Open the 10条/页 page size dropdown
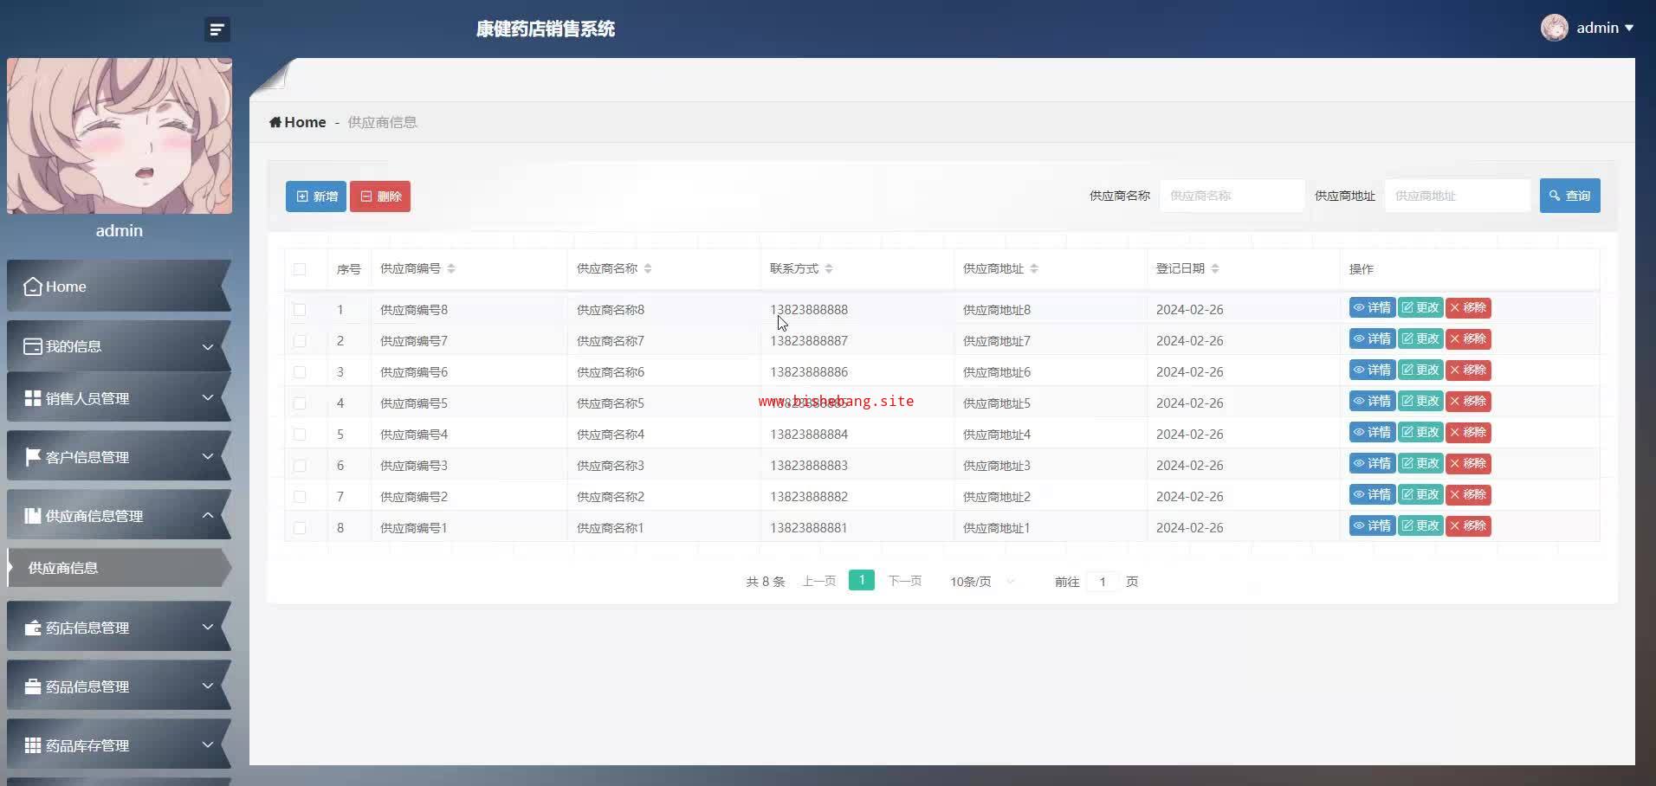Image resolution: width=1656 pixels, height=786 pixels. tap(981, 582)
